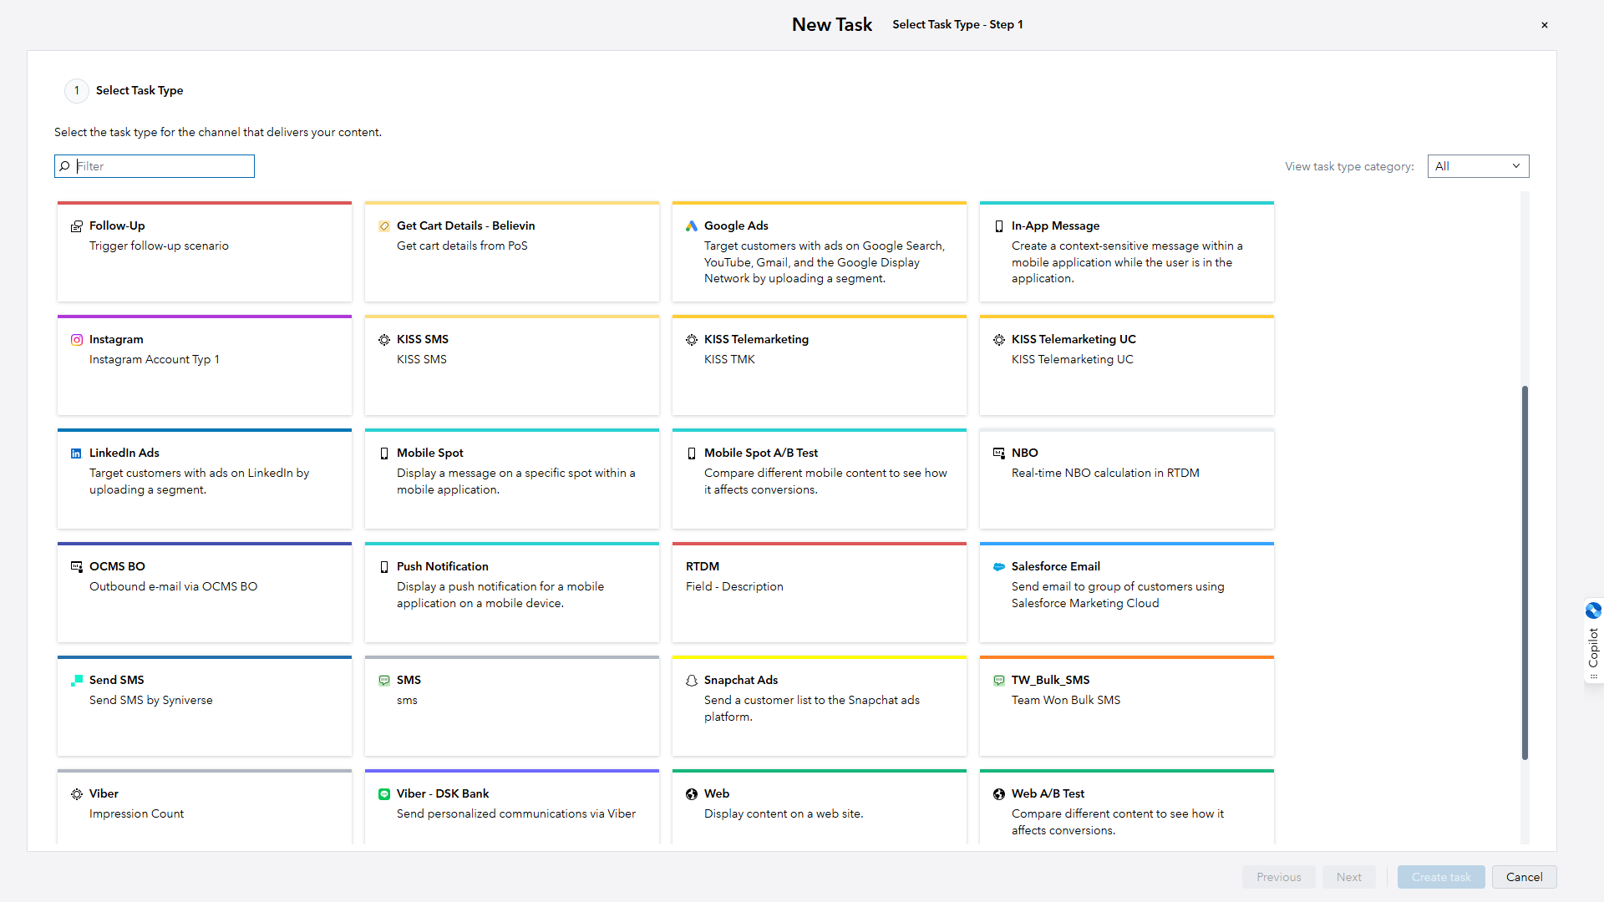
Task: Open the task type category dropdown
Action: [1478, 166]
